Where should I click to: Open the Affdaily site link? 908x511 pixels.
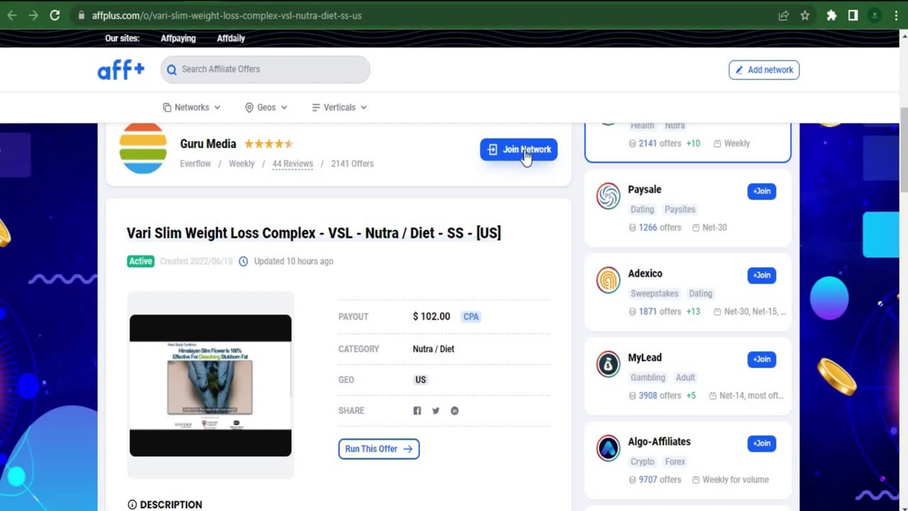tap(231, 38)
